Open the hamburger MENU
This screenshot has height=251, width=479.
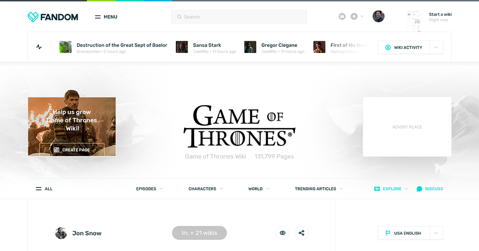tap(106, 17)
